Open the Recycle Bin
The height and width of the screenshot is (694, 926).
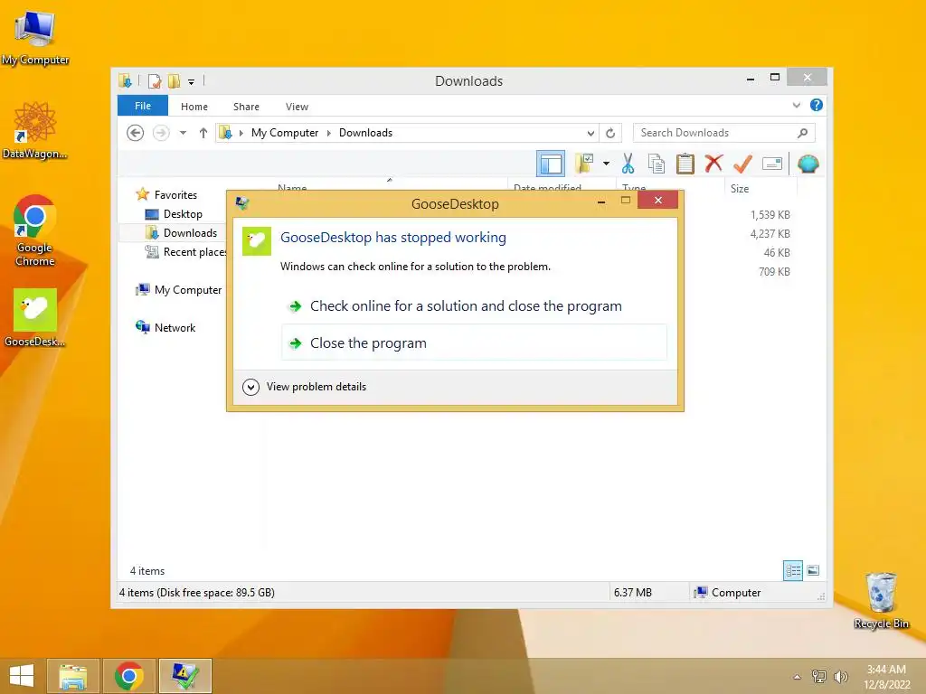coord(881,600)
